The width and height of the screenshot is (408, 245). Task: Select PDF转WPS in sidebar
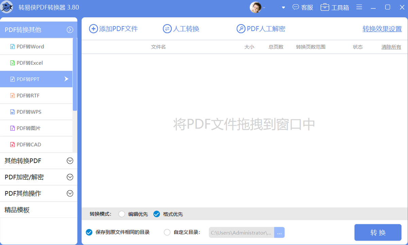[x=36, y=112]
